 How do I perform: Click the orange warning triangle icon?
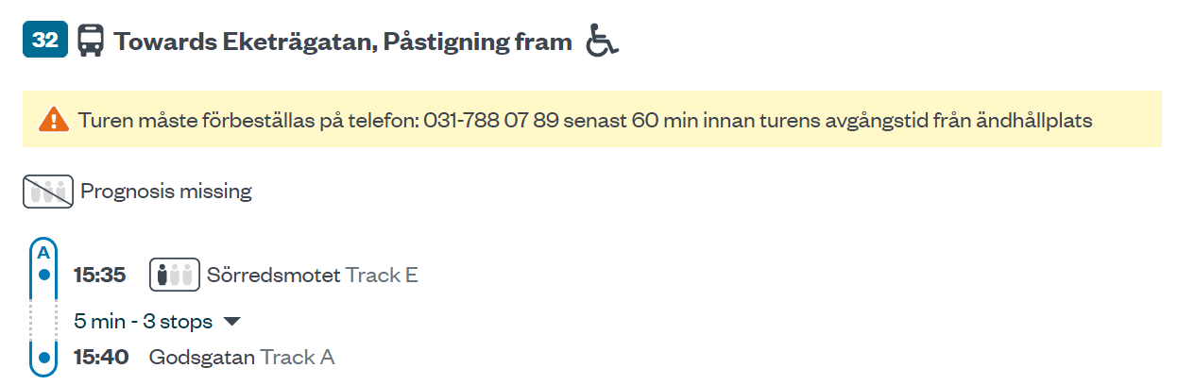(x=54, y=120)
